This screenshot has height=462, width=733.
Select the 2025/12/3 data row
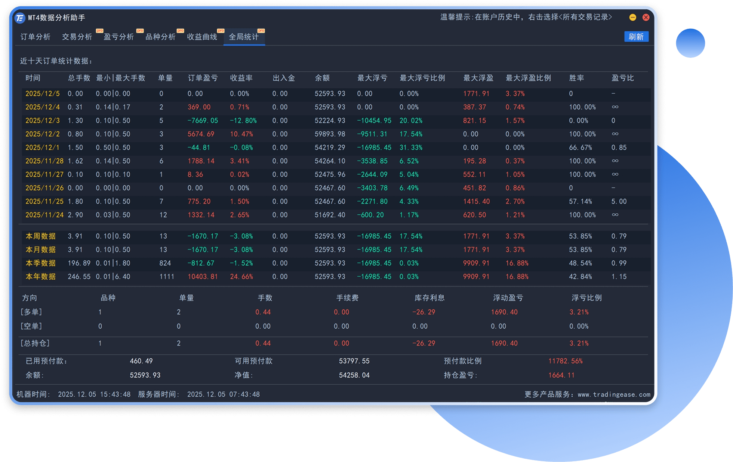tap(335, 121)
